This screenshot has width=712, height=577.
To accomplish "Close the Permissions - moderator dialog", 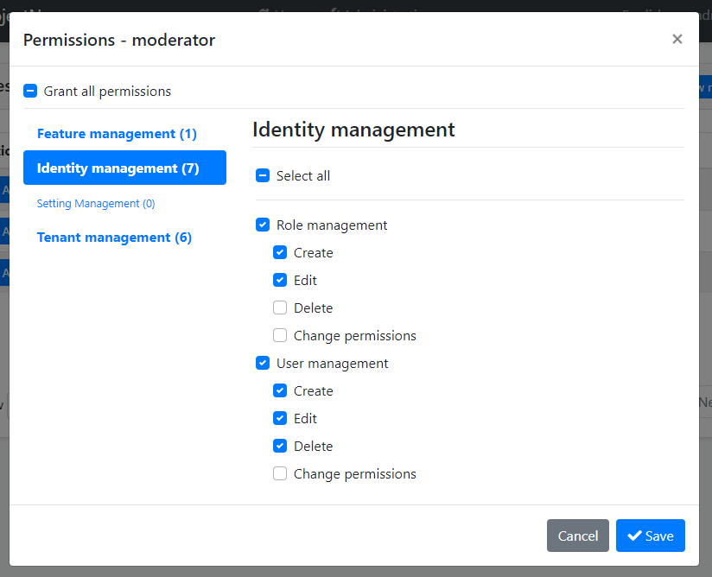I will [677, 39].
